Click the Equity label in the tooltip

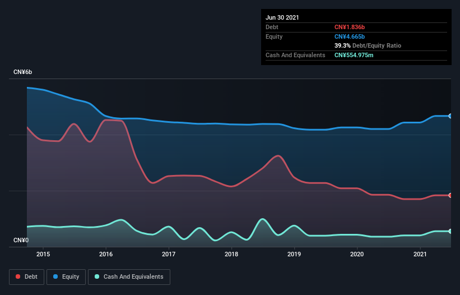point(274,36)
